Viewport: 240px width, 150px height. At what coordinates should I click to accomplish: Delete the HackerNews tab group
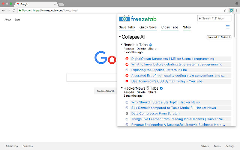pos(141,92)
